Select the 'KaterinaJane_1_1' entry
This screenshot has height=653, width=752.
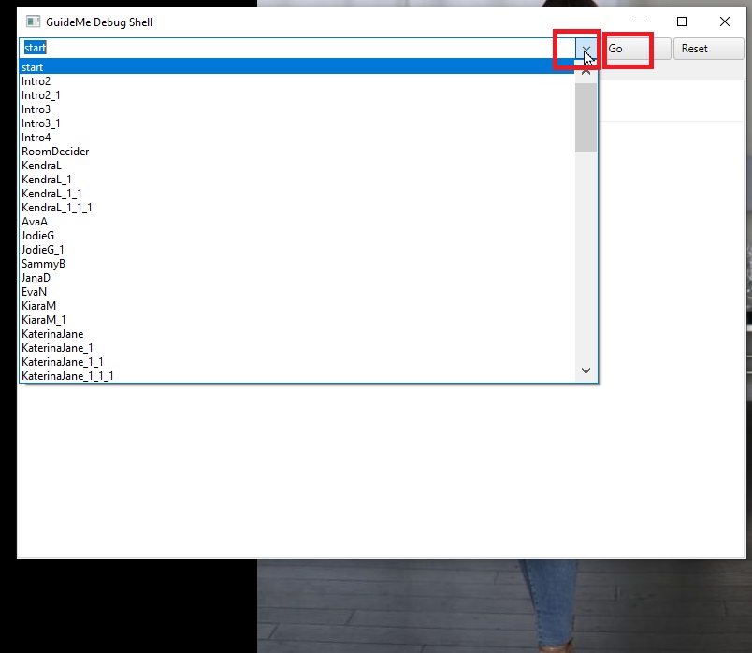297,362
